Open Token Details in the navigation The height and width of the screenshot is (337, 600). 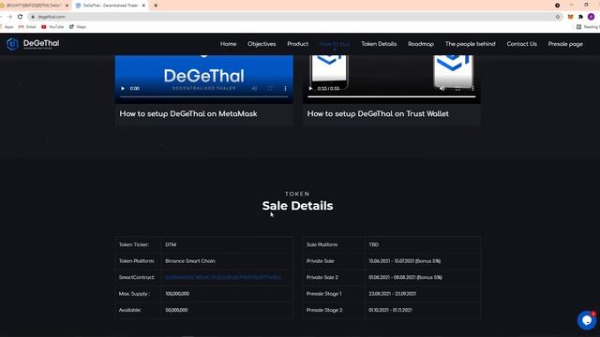(379, 44)
